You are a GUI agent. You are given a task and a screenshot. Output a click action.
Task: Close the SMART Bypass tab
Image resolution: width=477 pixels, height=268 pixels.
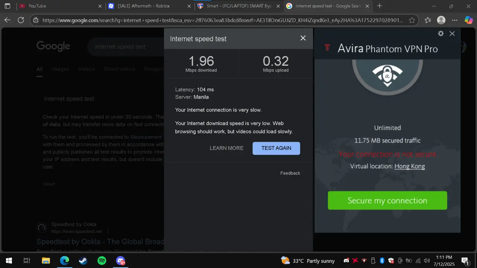coord(278,6)
